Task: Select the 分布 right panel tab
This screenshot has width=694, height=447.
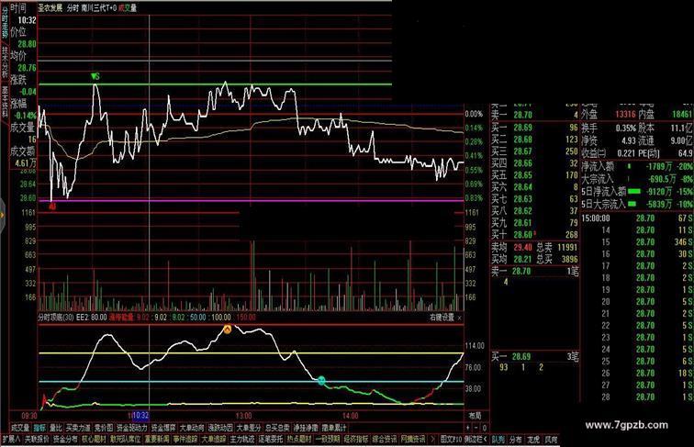Action: [516, 440]
